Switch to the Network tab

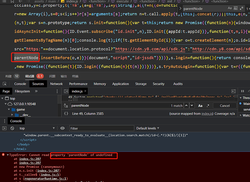56,84
